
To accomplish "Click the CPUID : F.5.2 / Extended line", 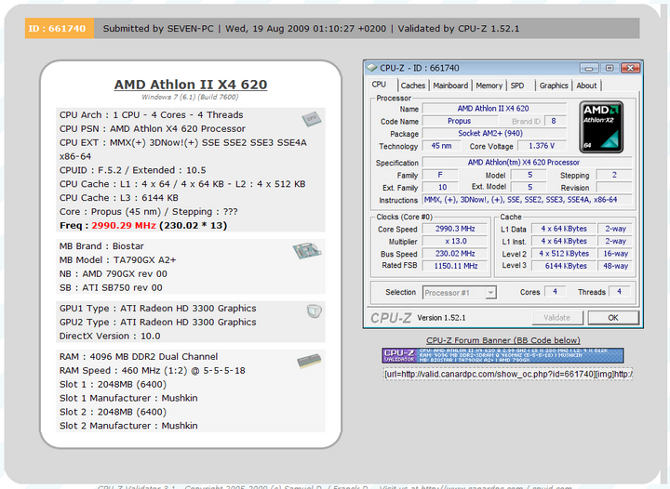I will [x=132, y=170].
